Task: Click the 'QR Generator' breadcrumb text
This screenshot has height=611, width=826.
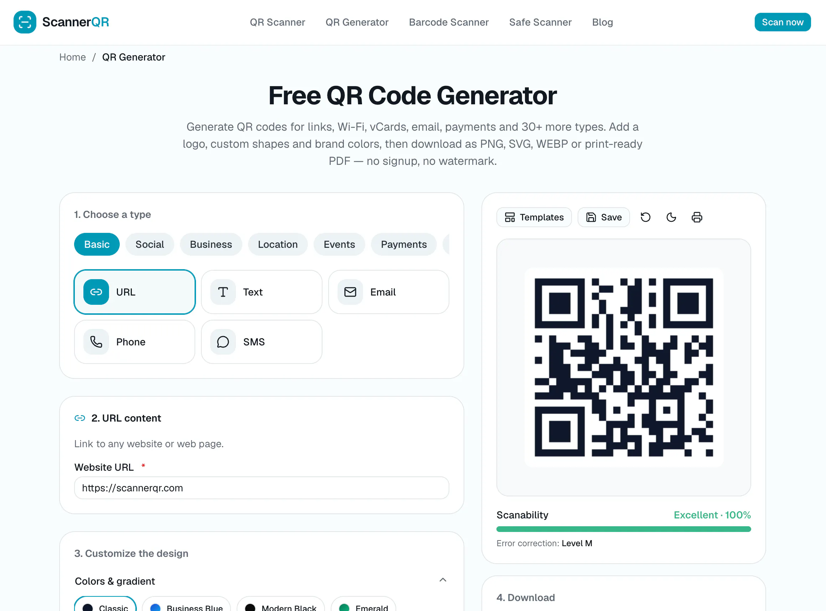Action: coord(134,57)
